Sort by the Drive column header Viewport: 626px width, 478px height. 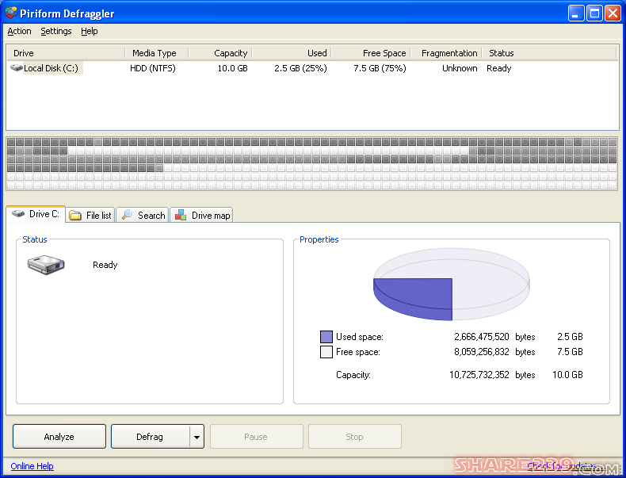[x=66, y=53]
